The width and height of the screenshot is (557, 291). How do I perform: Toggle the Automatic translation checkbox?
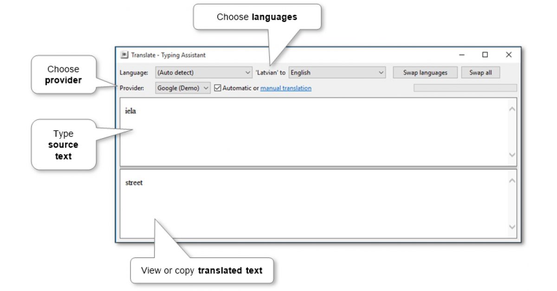click(x=218, y=88)
